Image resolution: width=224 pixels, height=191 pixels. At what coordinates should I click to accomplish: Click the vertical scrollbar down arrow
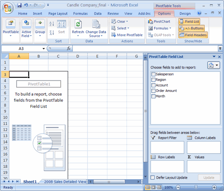[145, 177]
